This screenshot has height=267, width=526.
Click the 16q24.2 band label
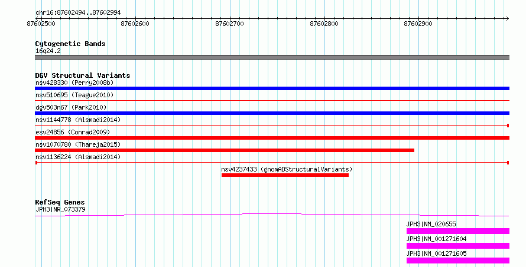pos(48,51)
